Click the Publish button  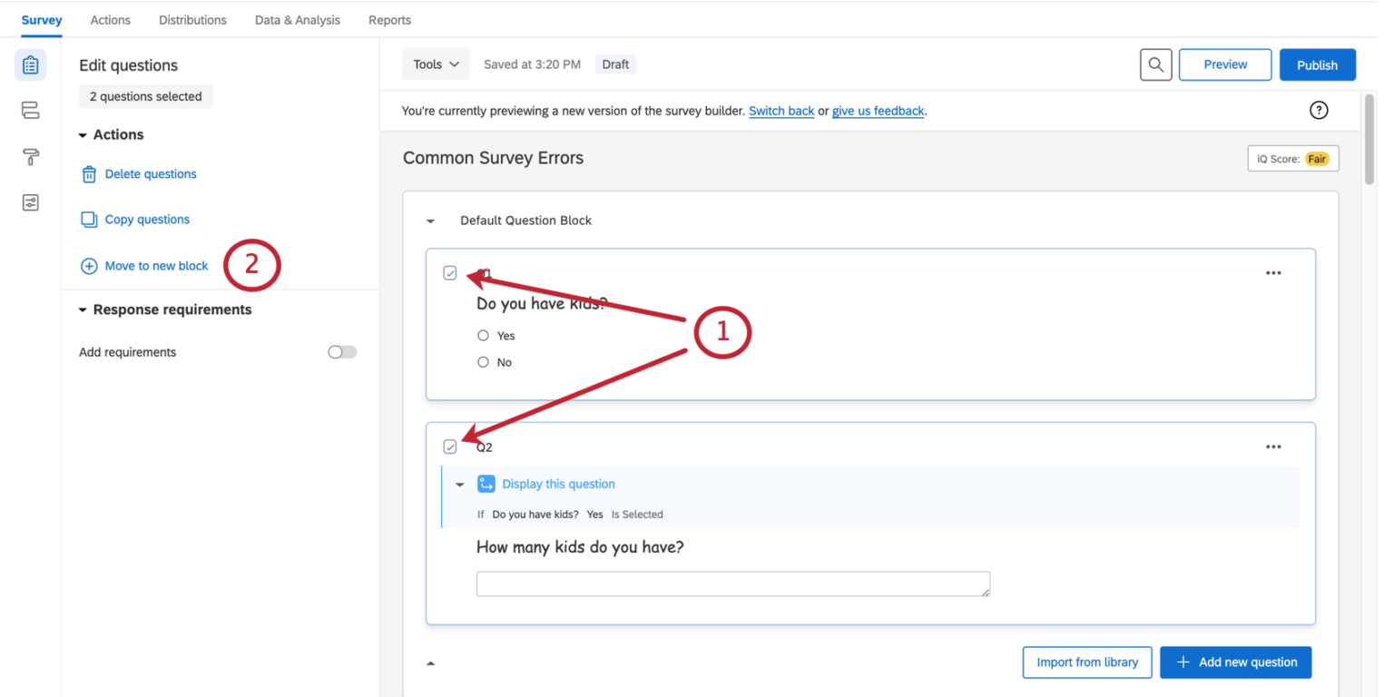[x=1317, y=64]
